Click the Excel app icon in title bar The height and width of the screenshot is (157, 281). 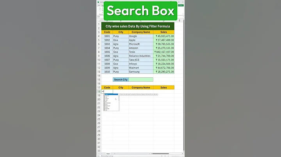98,2
